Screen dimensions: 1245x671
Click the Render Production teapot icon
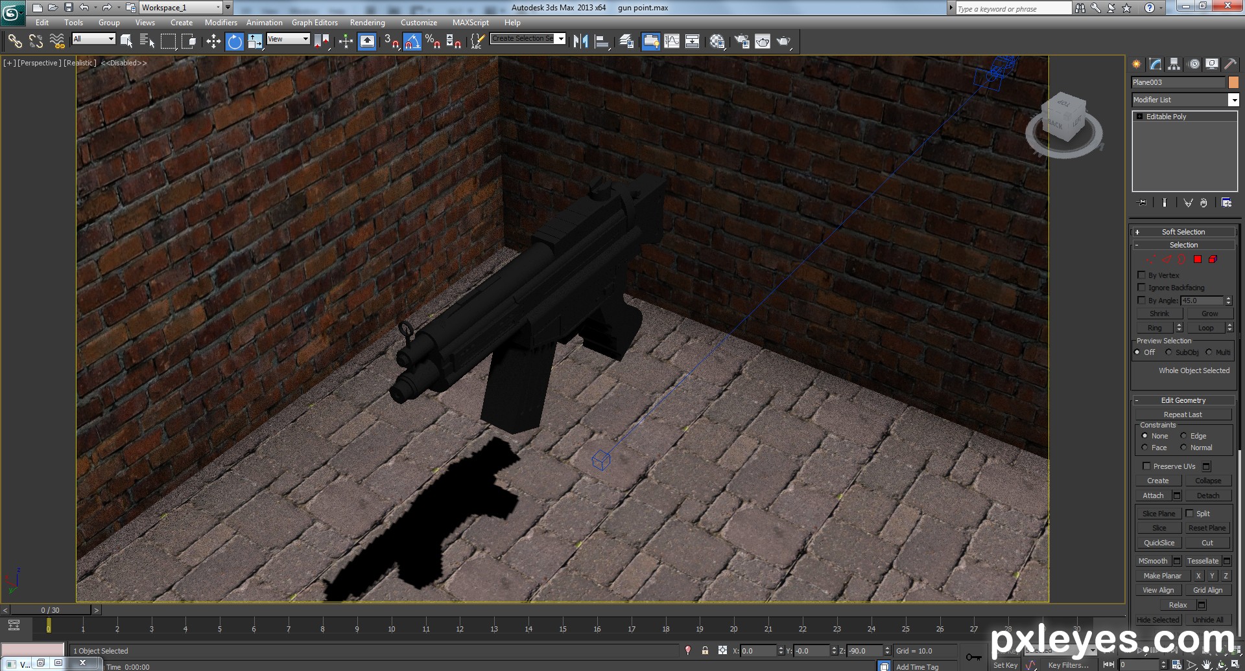point(784,41)
